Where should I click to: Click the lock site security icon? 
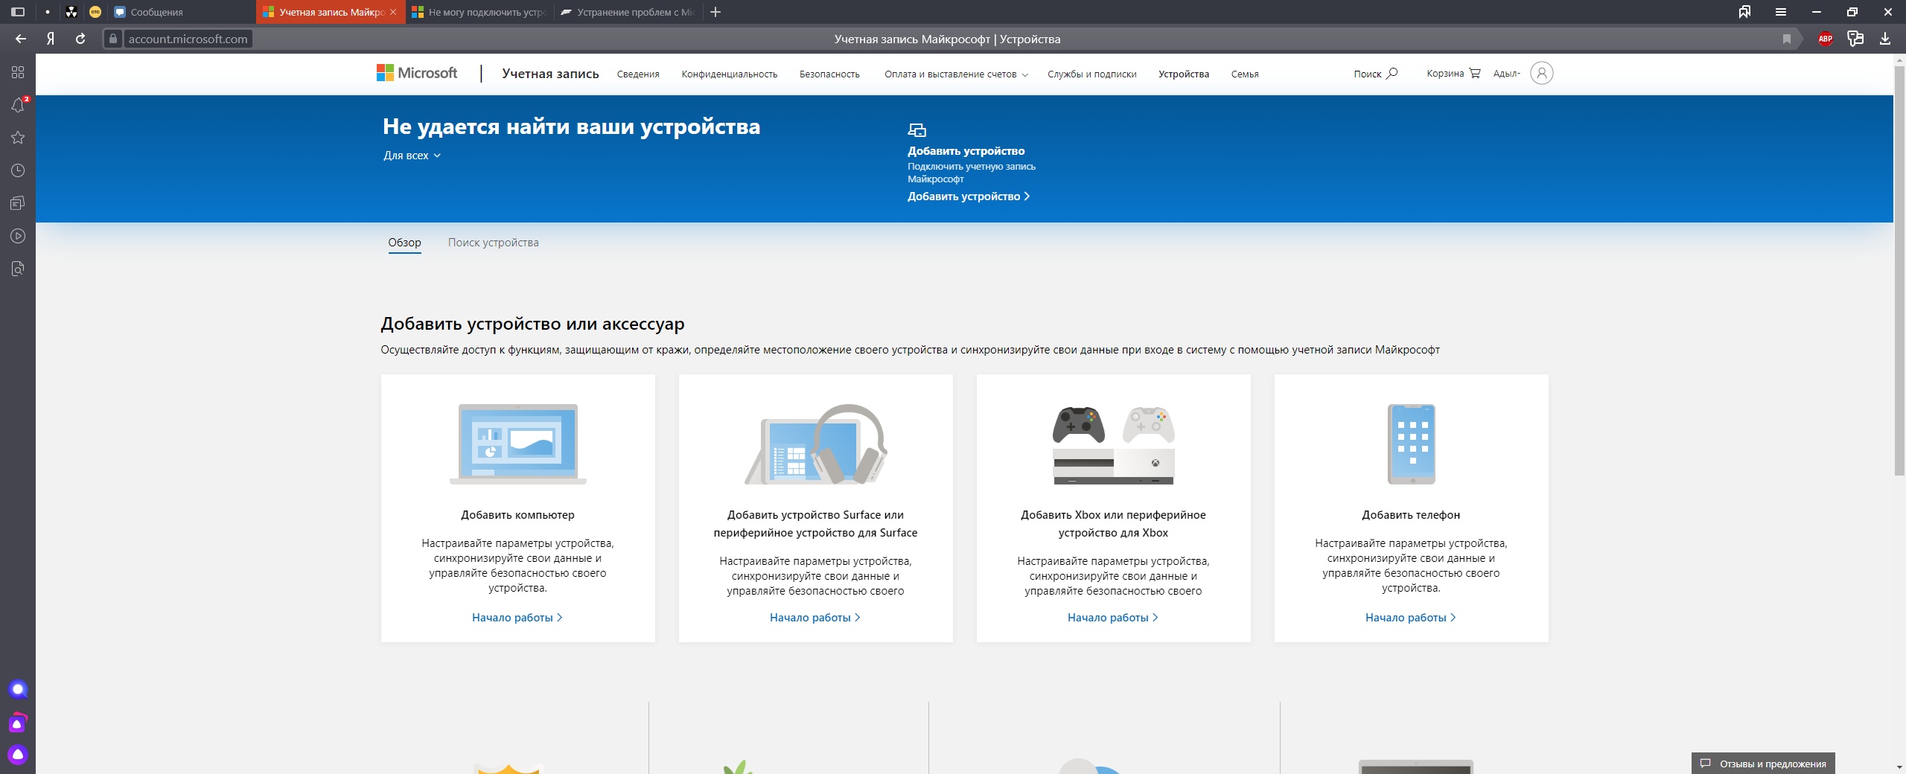pos(113,39)
